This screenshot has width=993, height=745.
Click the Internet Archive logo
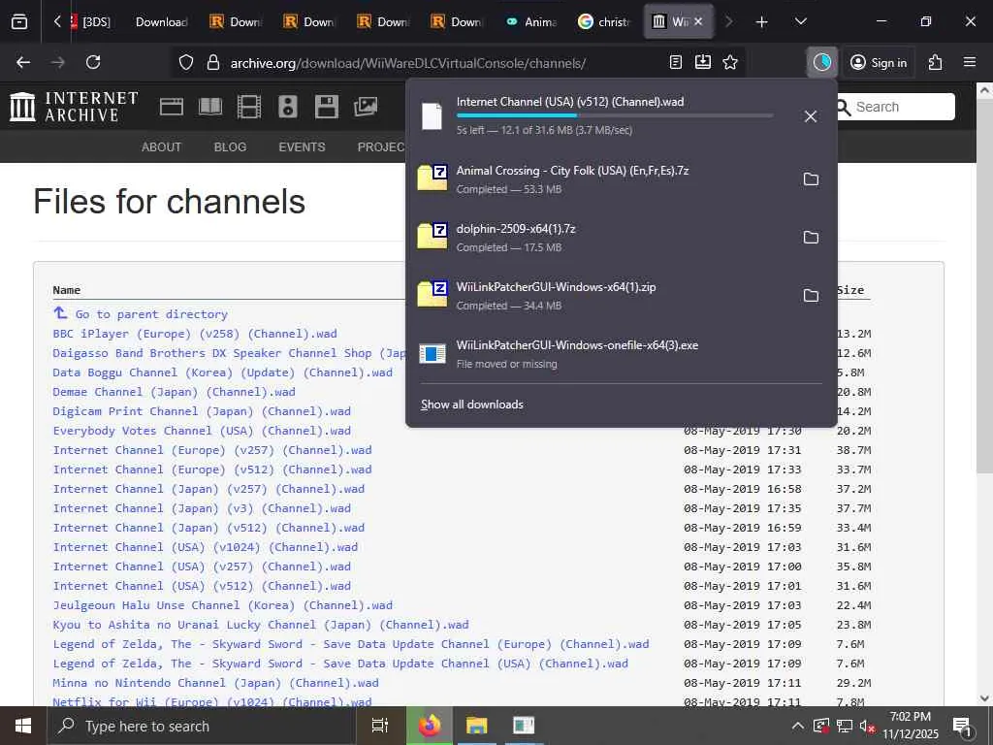click(74, 107)
